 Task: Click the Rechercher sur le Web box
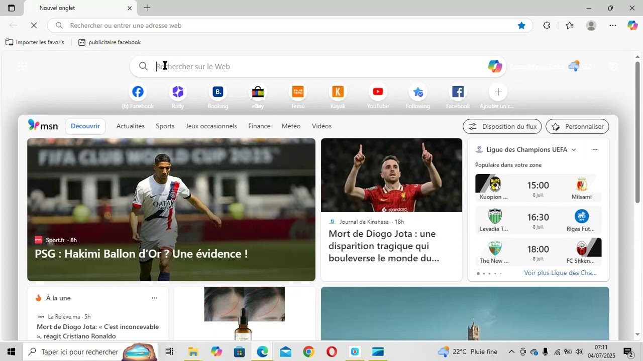(x=318, y=66)
